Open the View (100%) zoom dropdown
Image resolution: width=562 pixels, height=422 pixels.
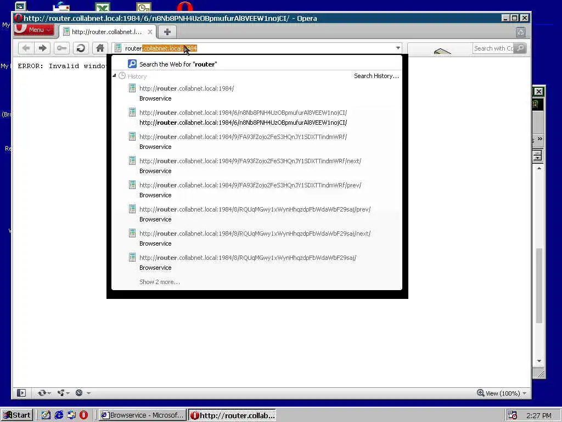(x=524, y=393)
